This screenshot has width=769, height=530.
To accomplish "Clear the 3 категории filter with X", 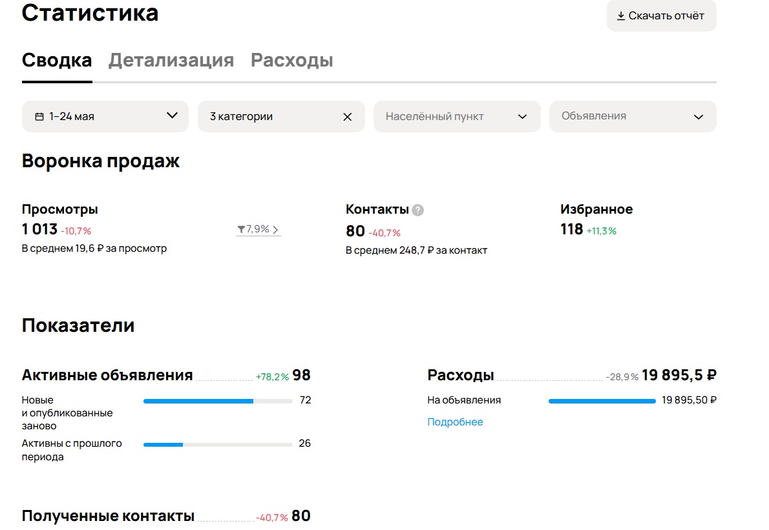I will click(347, 117).
